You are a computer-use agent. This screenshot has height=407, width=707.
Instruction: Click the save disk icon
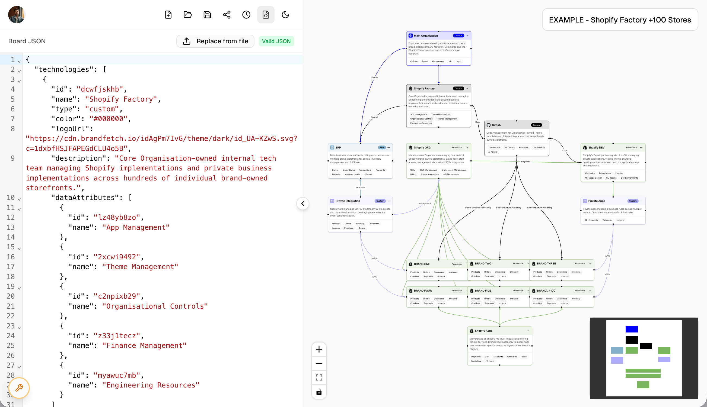point(207,15)
